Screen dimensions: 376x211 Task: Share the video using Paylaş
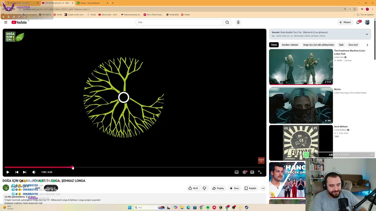pos(218,188)
